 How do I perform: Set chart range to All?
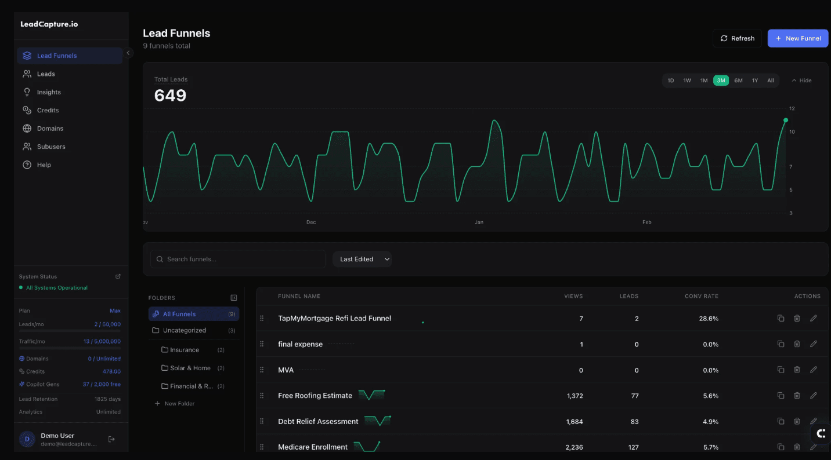point(771,81)
